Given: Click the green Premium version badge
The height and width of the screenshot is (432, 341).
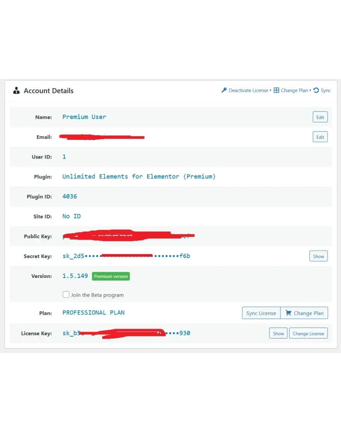Looking at the screenshot, I should [111, 276].
